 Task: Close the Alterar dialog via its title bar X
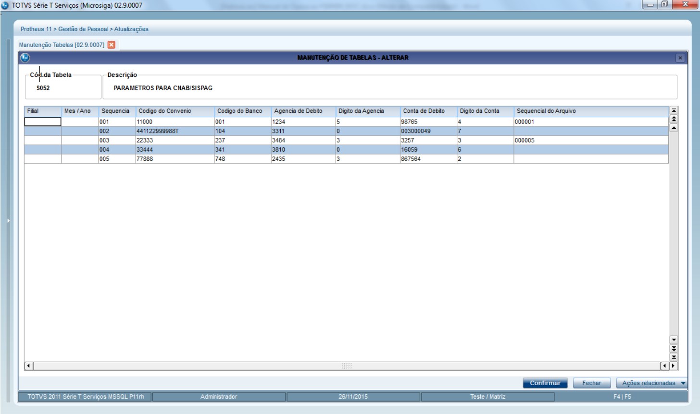(x=680, y=58)
